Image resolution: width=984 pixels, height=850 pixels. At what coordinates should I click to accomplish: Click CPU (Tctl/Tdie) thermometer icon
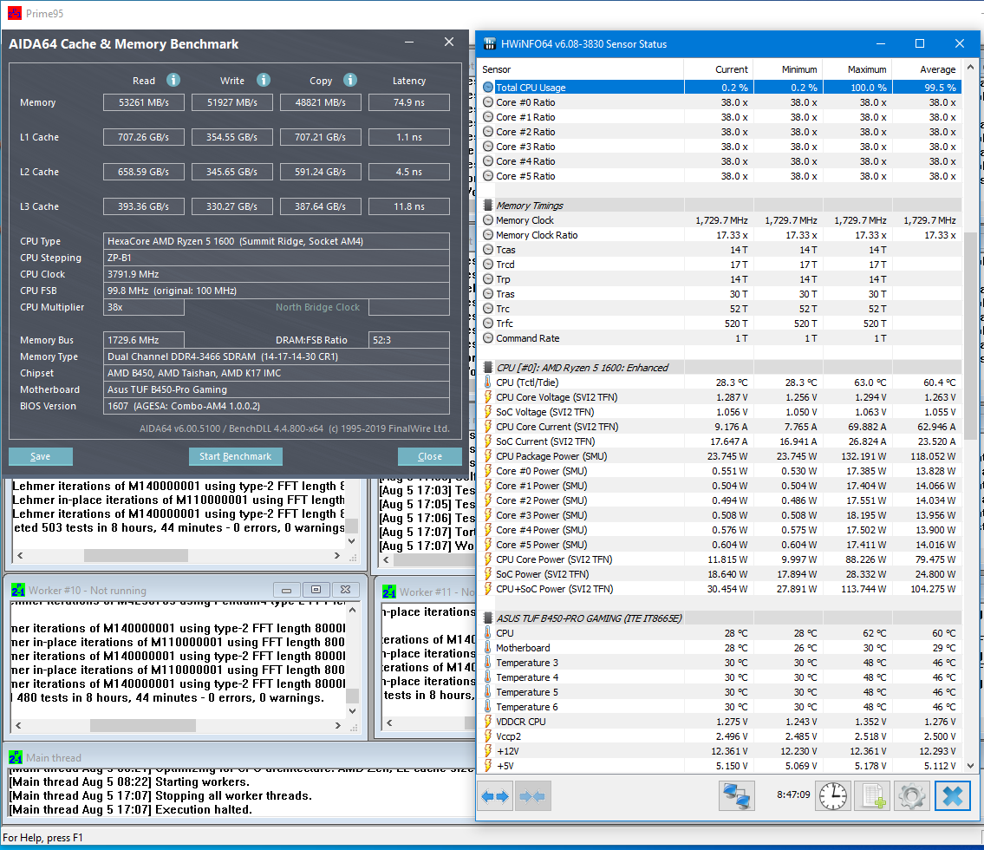tap(487, 382)
